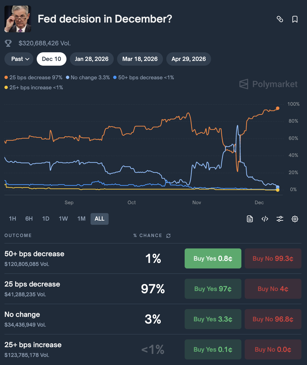Click the trophy icon beside the volume
307x365 pixels.
click(8, 43)
